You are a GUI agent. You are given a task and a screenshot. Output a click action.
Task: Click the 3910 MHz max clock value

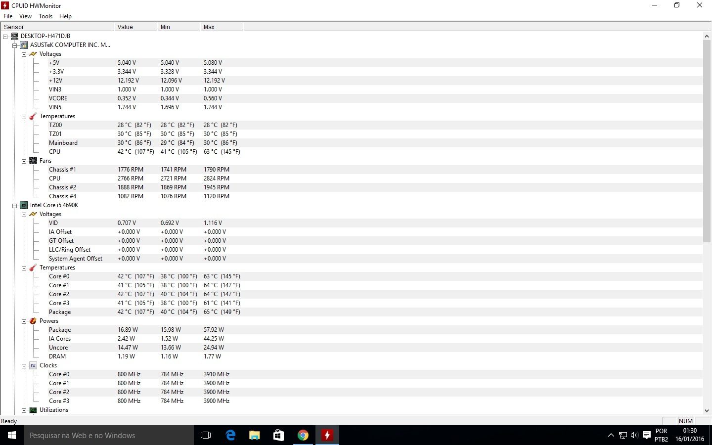point(217,374)
